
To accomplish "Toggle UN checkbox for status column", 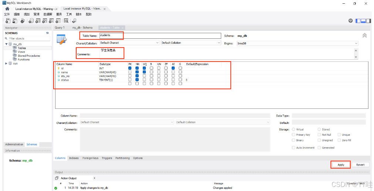I will 159,80.
